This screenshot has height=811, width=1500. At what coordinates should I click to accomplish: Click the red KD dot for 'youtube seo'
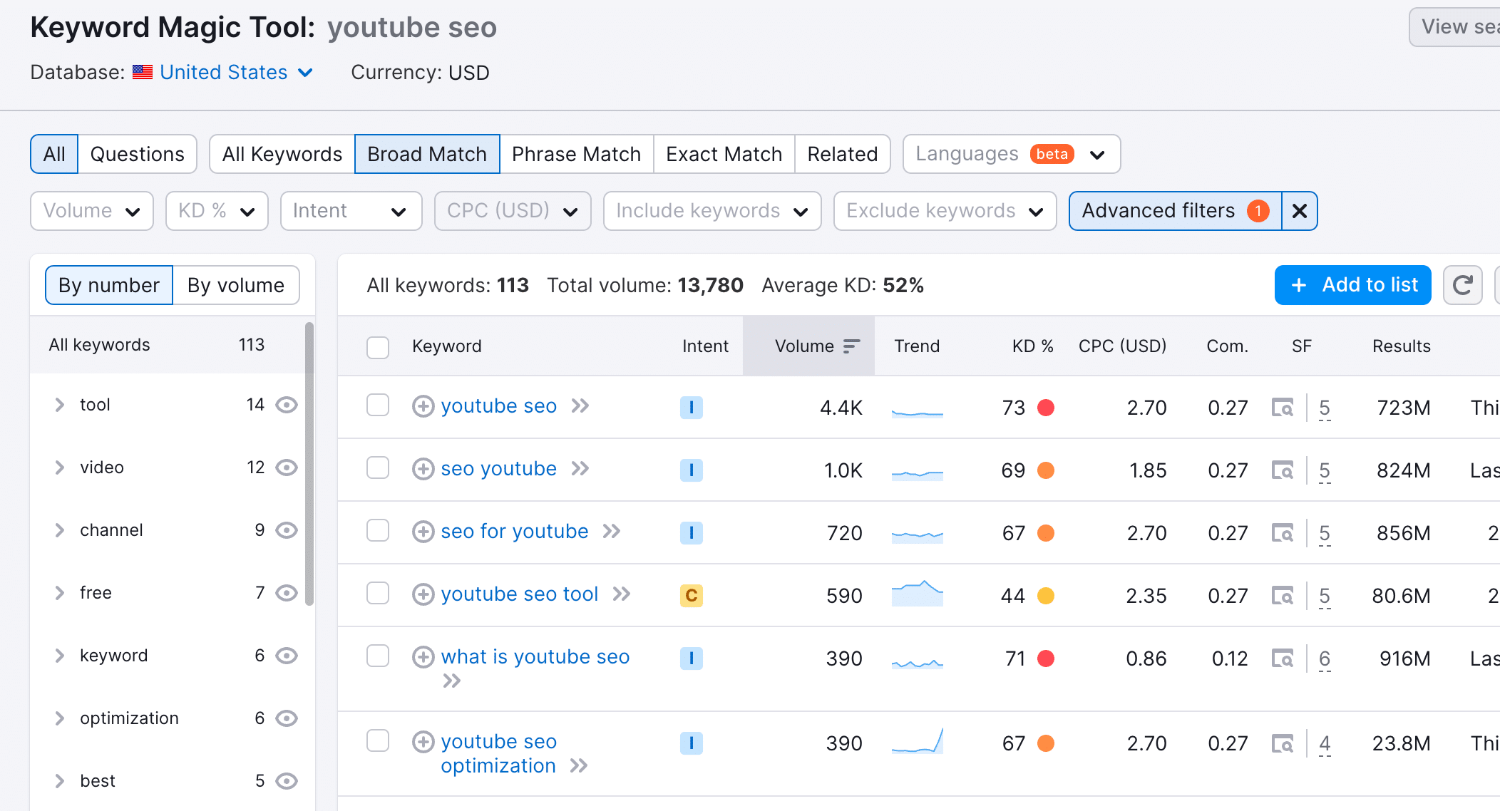click(1046, 408)
